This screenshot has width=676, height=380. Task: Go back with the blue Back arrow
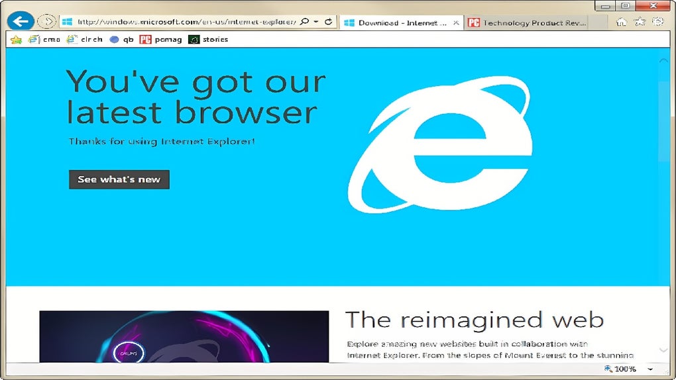tap(21, 21)
